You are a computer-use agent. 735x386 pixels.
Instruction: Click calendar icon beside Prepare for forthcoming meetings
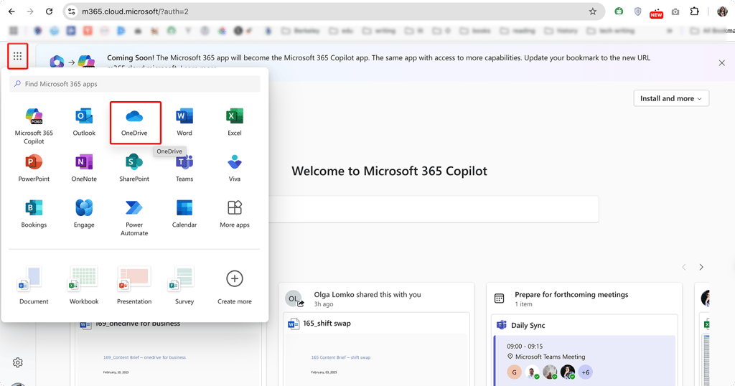click(500, 298)
